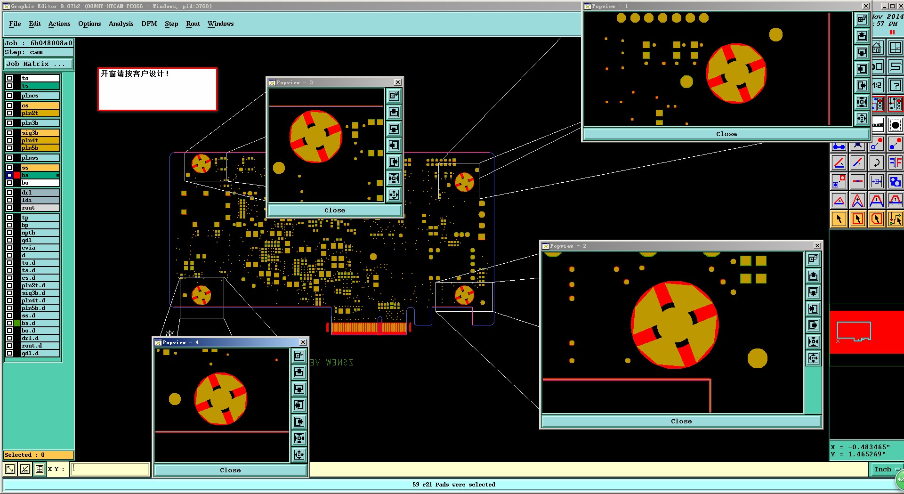Pan right in Popview 1
The height and width of the screenshot is (494, 904).
(862, 86)
